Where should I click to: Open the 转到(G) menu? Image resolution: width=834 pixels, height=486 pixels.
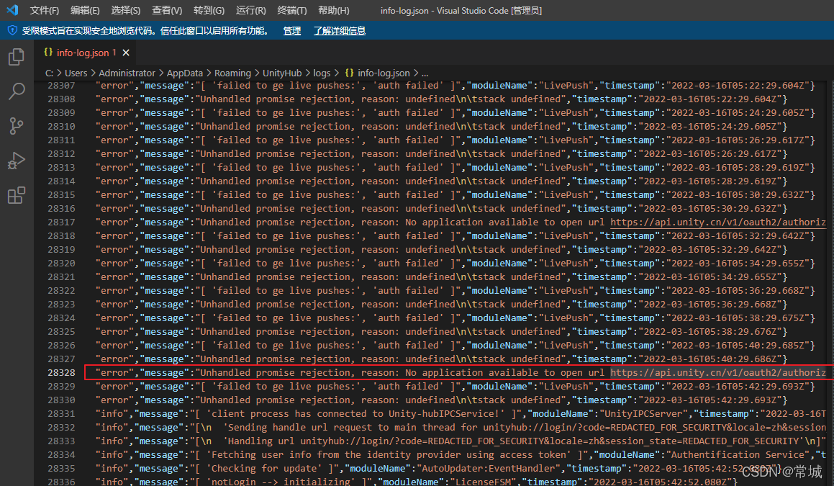[x=209, y=10]
